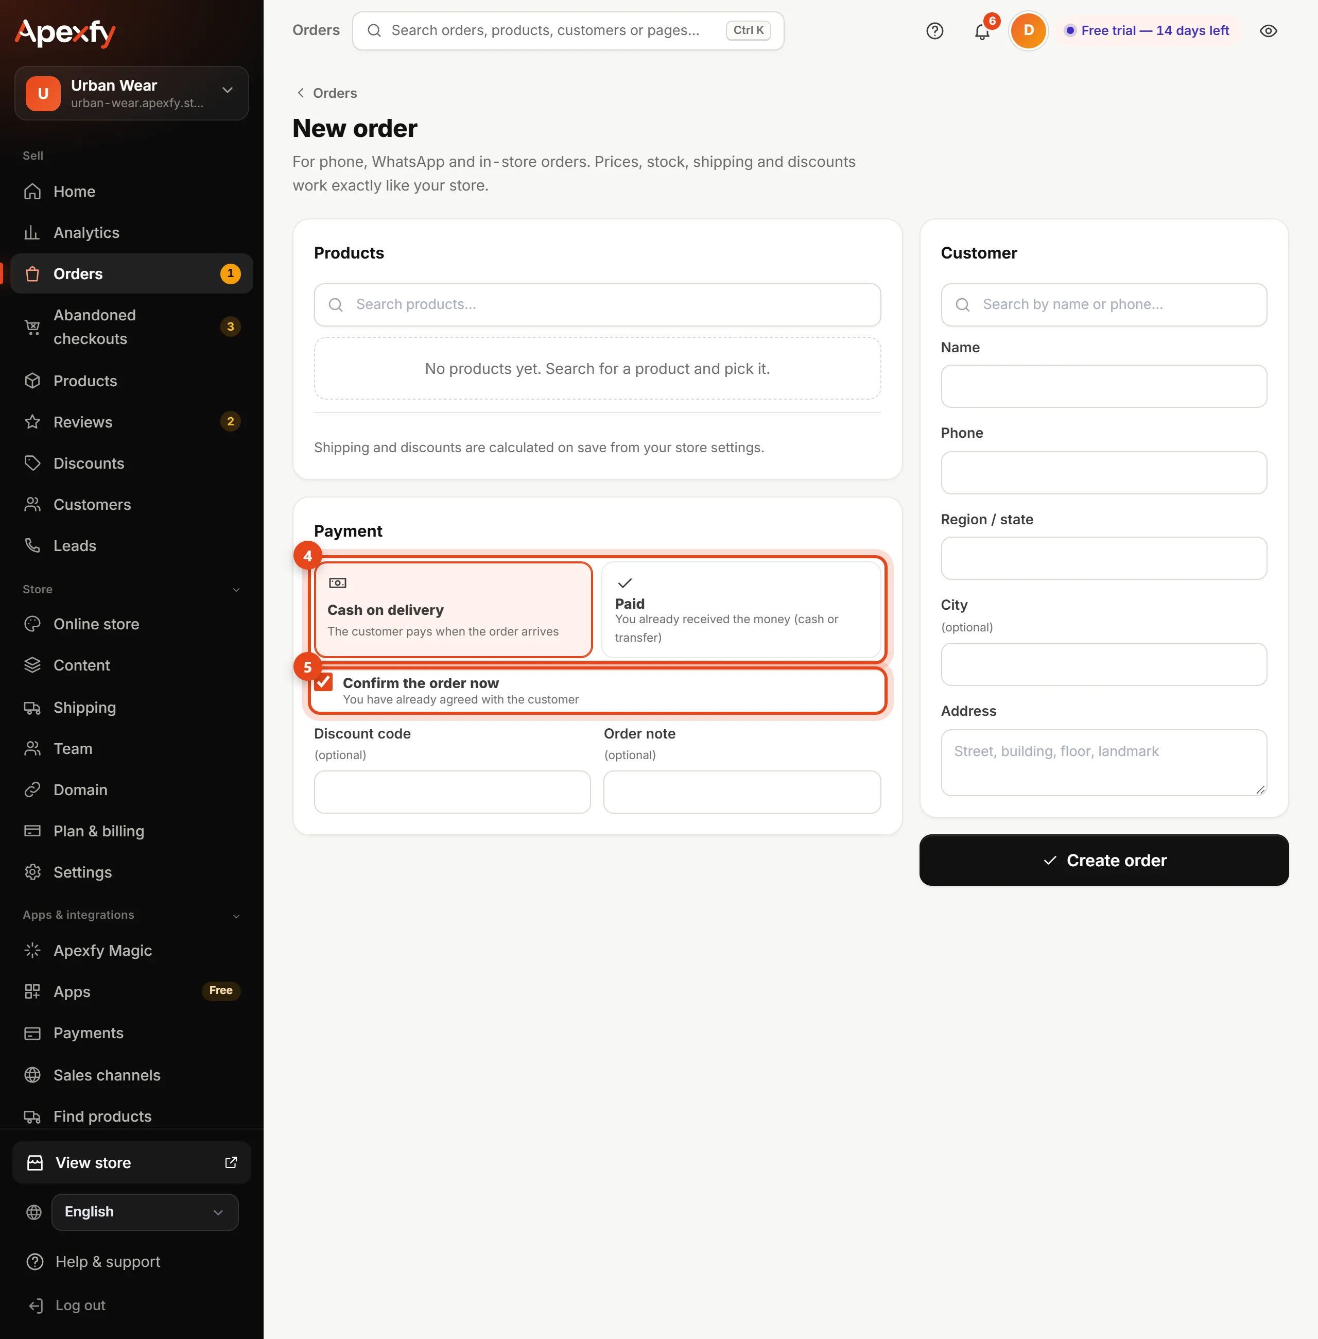Click the Discount code input field
Image resolution: width=1318 pixels, height=1339 pixels.
(453, 792)
